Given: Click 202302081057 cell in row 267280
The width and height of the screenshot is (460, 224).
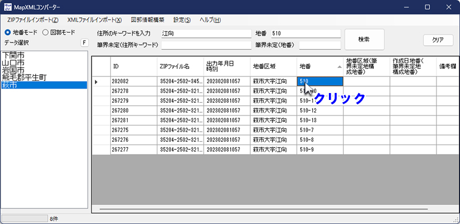Looking at the screenshot, I should 227,110.
